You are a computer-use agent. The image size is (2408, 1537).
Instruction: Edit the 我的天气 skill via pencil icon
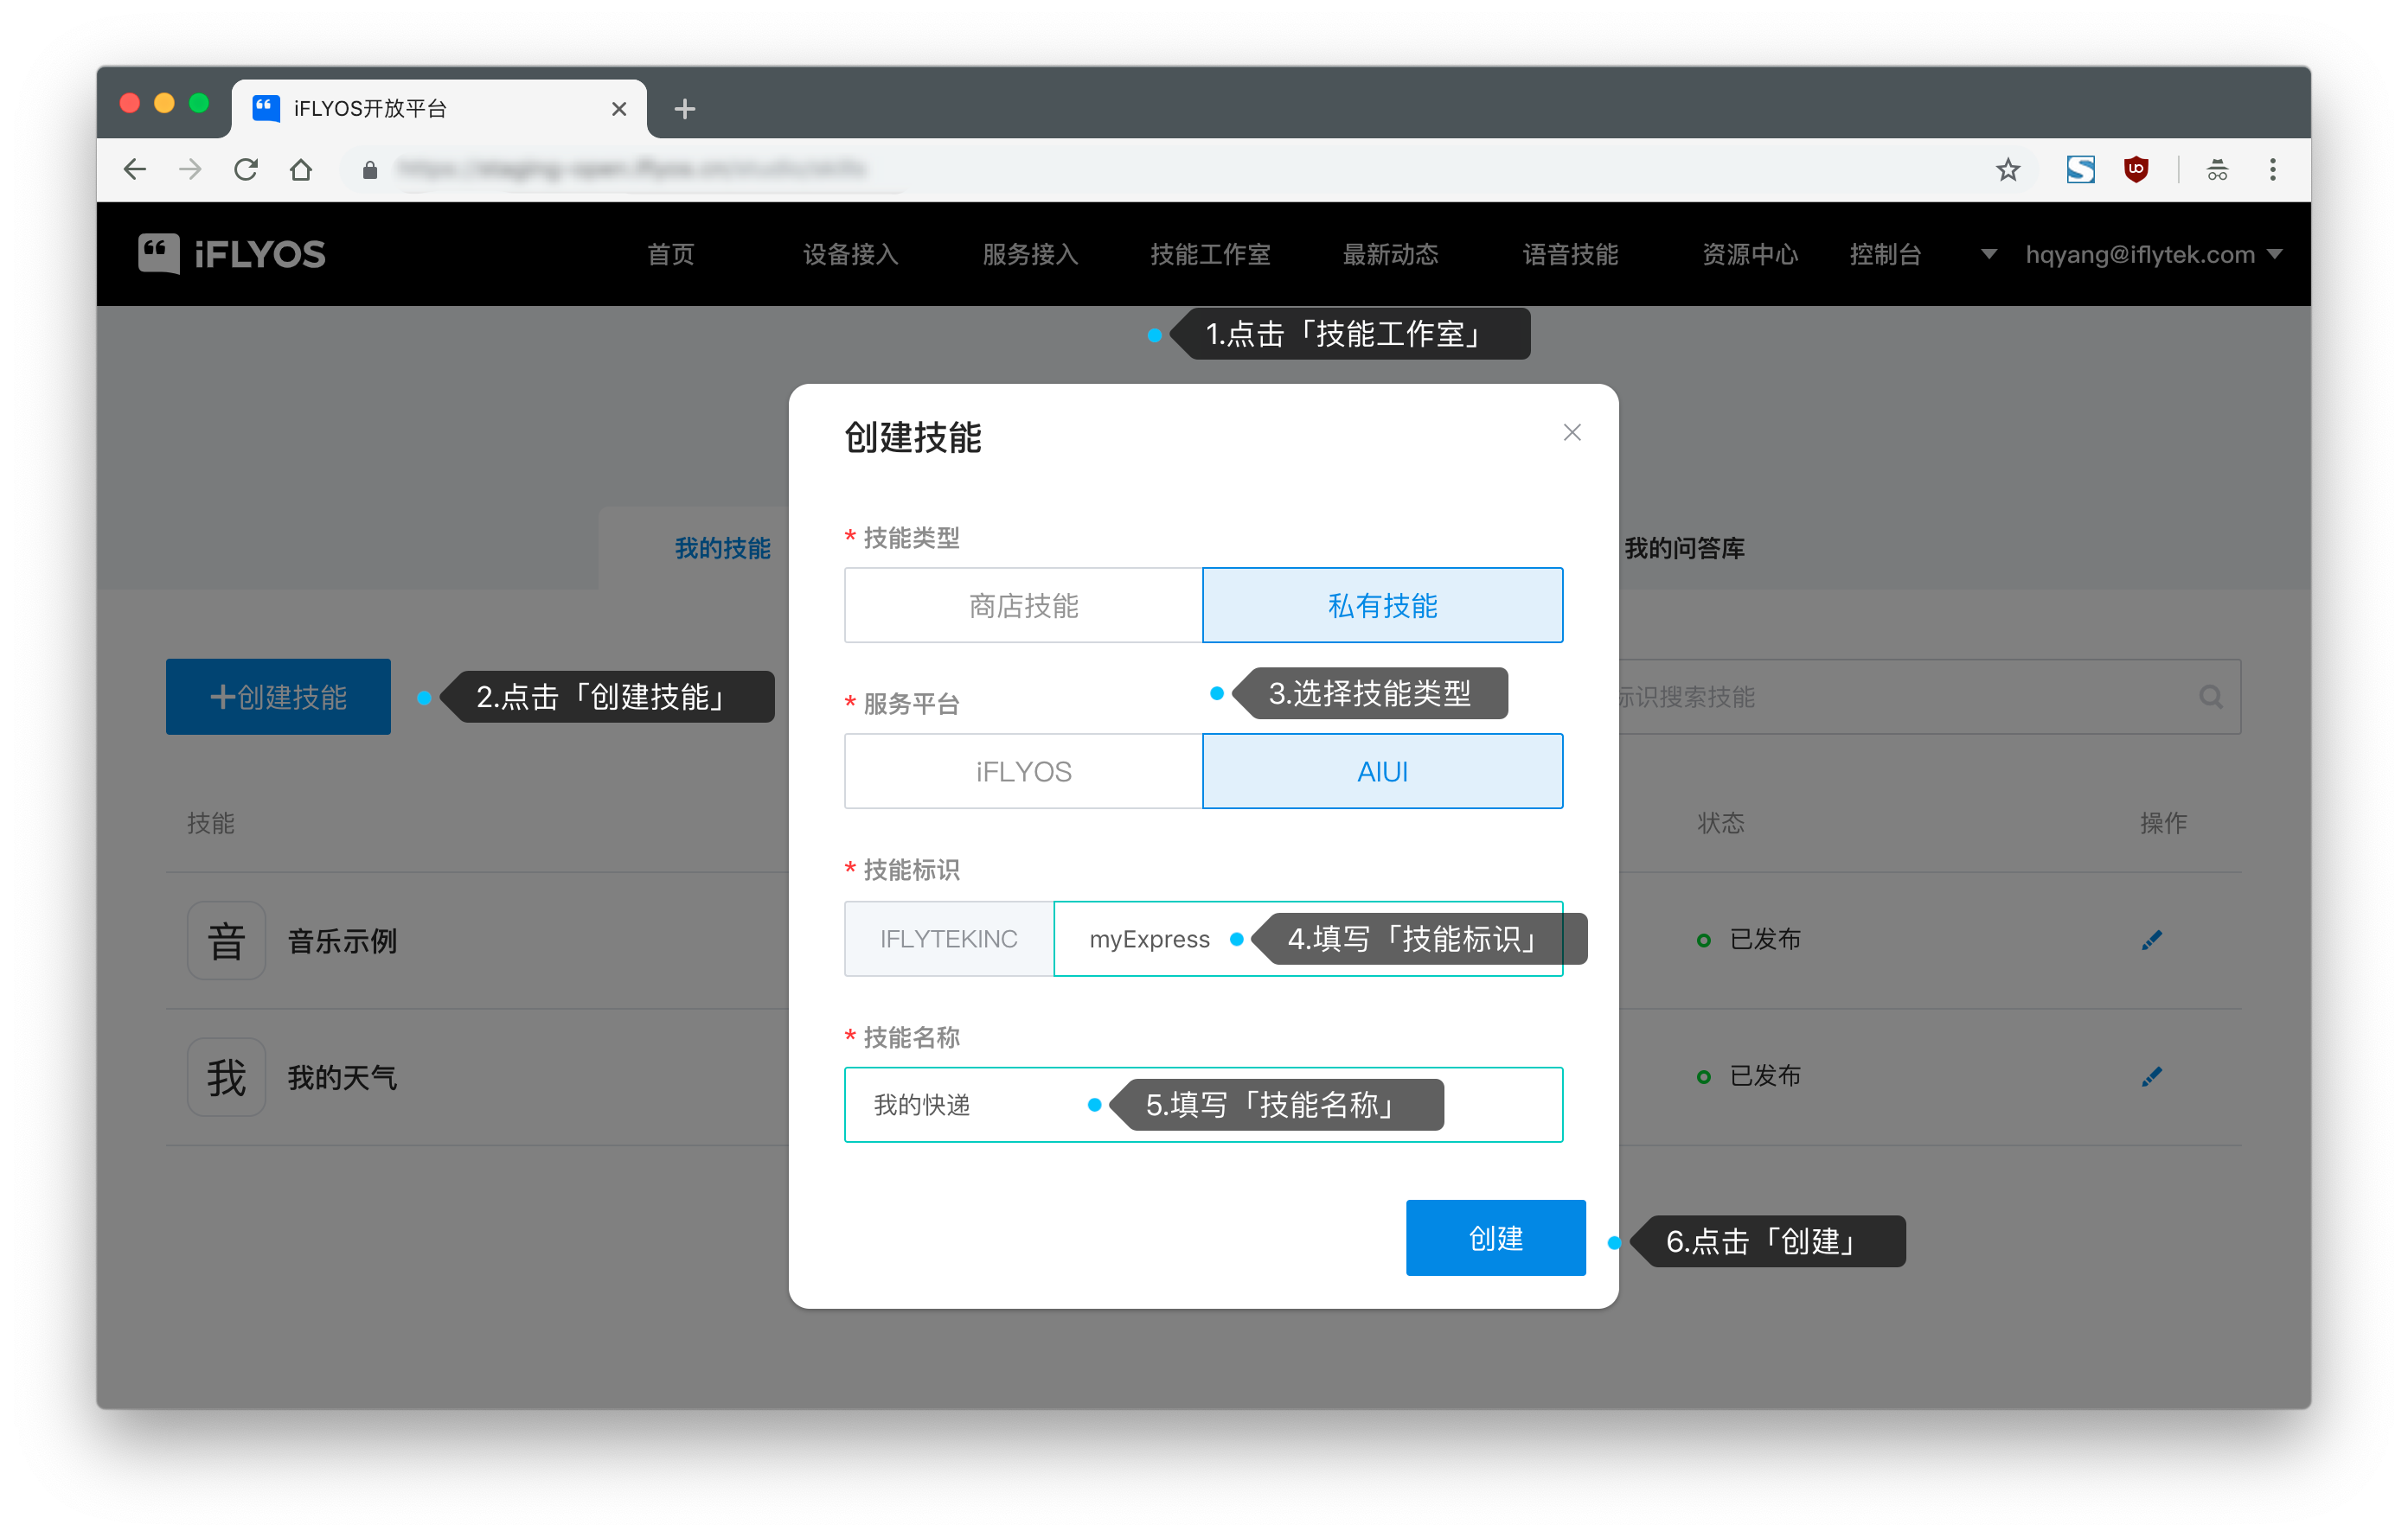click(2152, 1076)
